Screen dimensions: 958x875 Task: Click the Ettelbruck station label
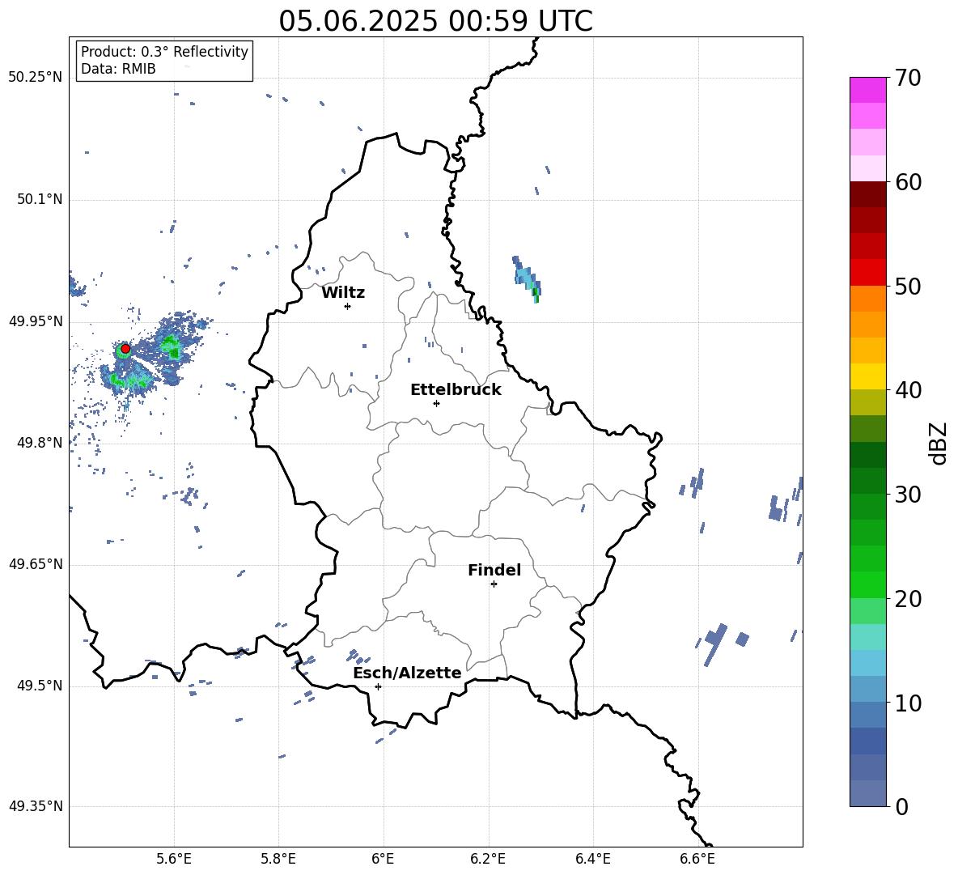(x=456, y=390)
